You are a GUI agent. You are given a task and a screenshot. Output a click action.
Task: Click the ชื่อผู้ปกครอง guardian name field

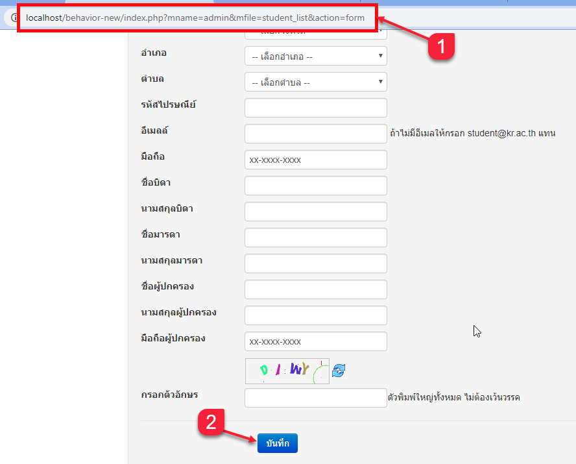coord(315,289)
